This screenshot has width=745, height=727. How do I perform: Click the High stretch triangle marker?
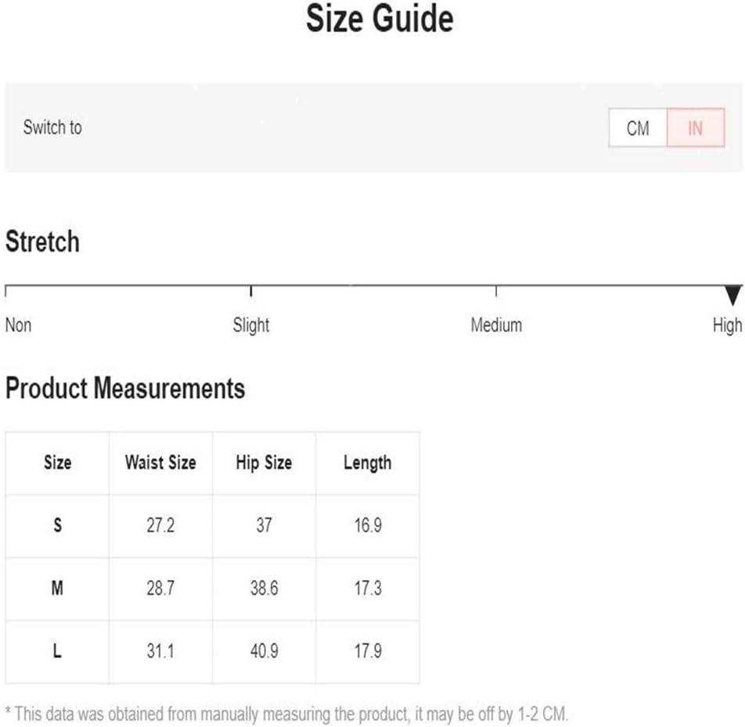tap(733, 295)
